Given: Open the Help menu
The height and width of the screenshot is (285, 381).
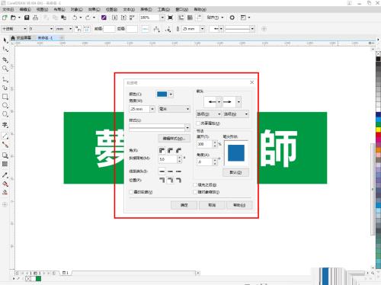Looking at the screenshot, I should (200, 9).
